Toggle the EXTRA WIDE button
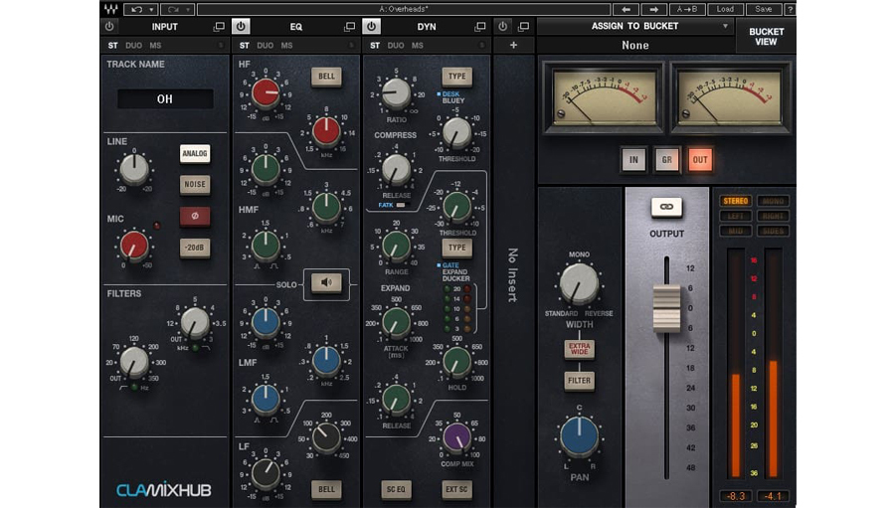This screenshot has width=895, height=508. (580, 349)
